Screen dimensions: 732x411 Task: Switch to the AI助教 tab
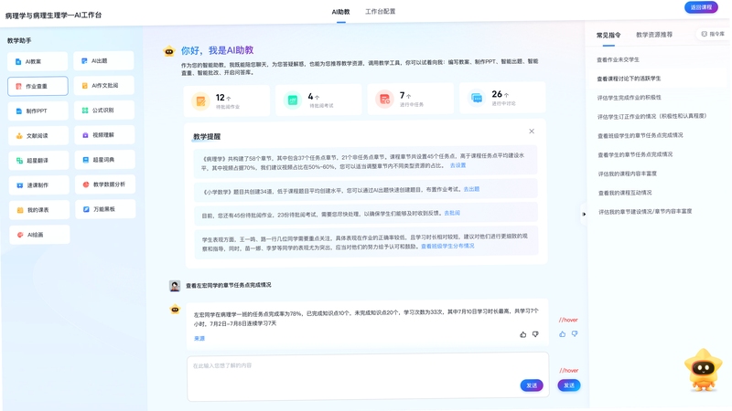pyautogui.click(x=340, y=12)
